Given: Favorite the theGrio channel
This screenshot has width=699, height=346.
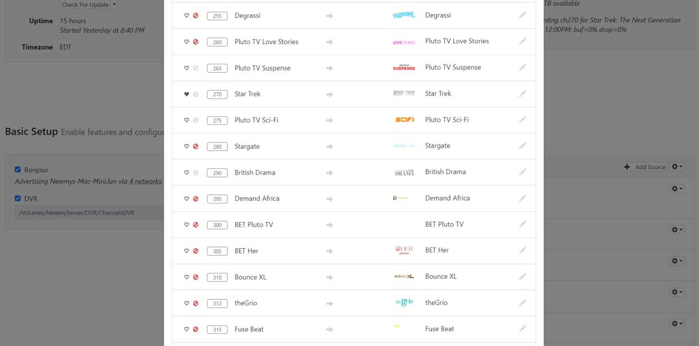Looking at the screenshot, I should tap(186, 303).
